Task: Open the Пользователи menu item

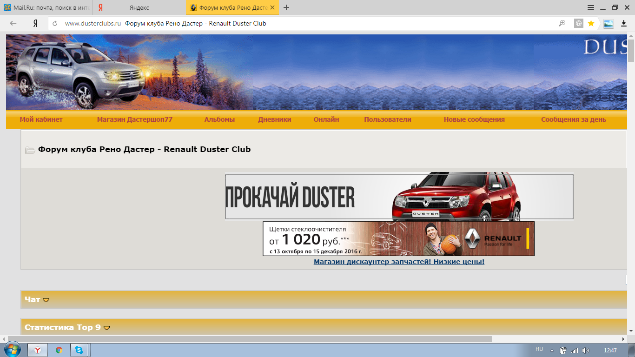Action: 388,119
